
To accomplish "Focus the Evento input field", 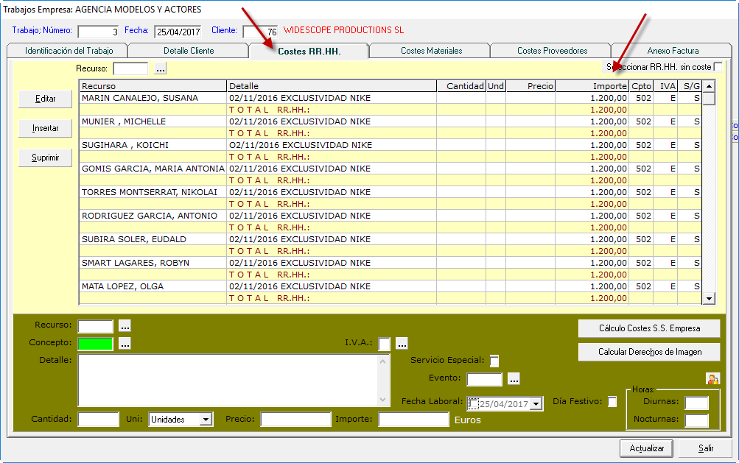I will point(485,379).
